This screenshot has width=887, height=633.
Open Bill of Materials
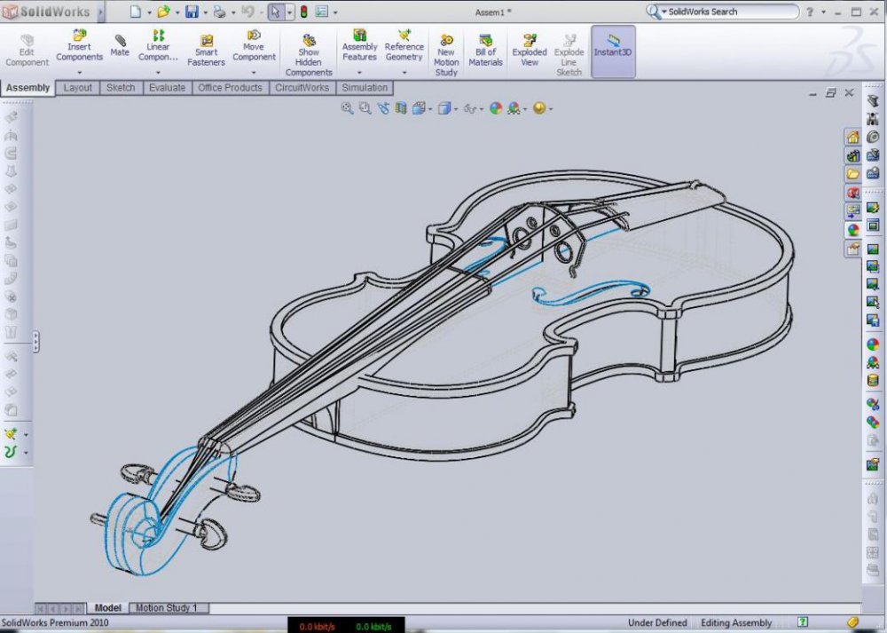pyautogui.click(x=485, y=51)
